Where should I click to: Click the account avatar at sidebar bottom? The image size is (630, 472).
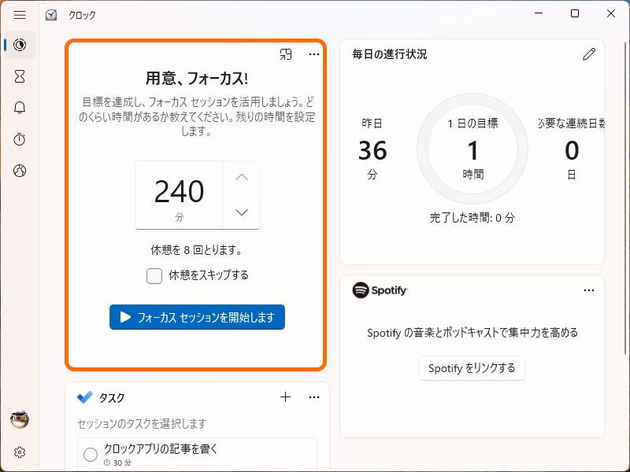coord(19,420)
